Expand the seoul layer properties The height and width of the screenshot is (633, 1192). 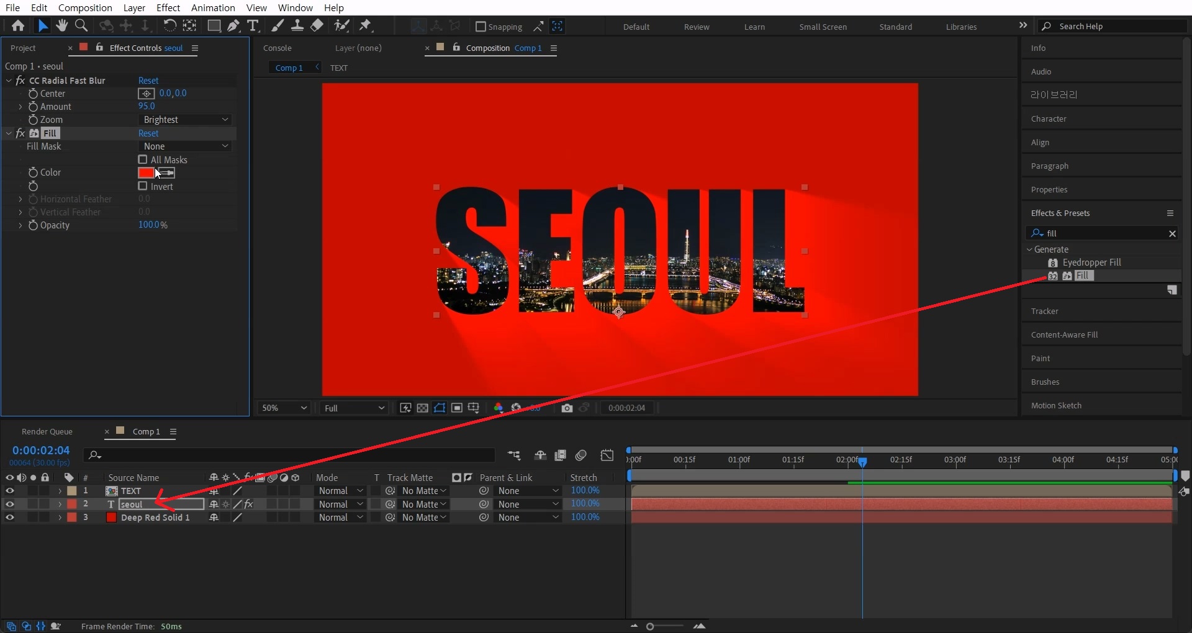point(60,504)
